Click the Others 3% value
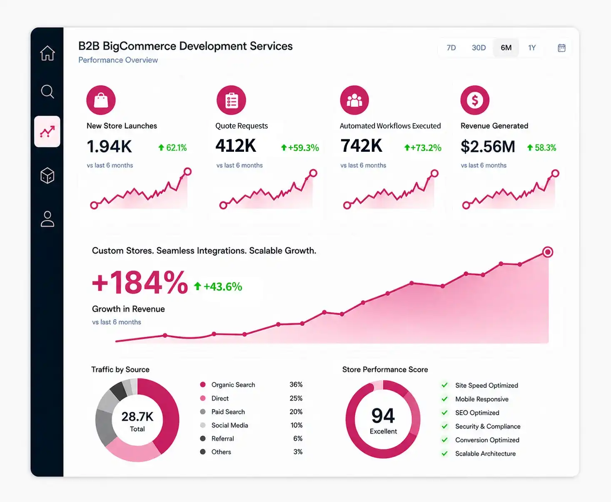Screen dimensions: 611x502 pos(298,452)
